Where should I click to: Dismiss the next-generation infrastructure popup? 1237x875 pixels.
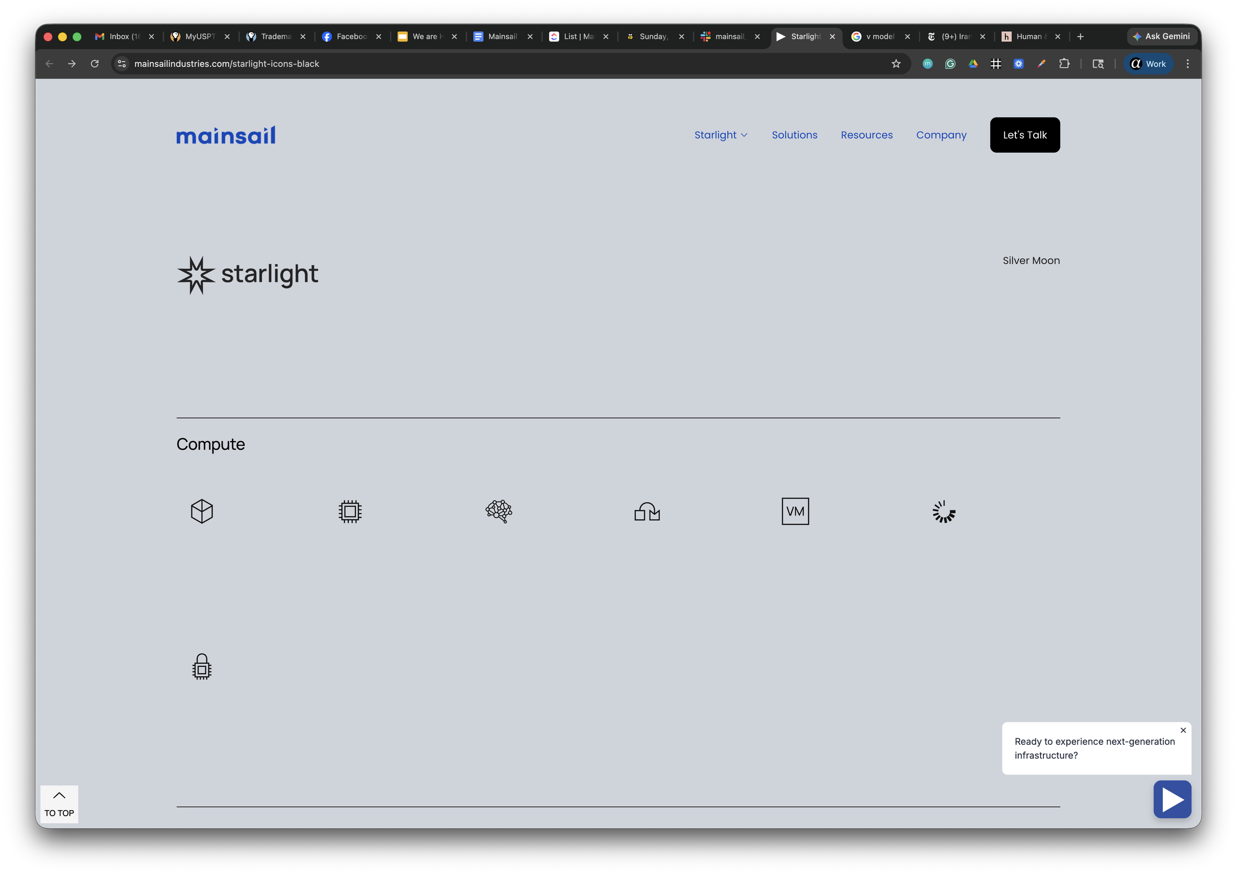pyautogui.click(x=1183, y=730)
